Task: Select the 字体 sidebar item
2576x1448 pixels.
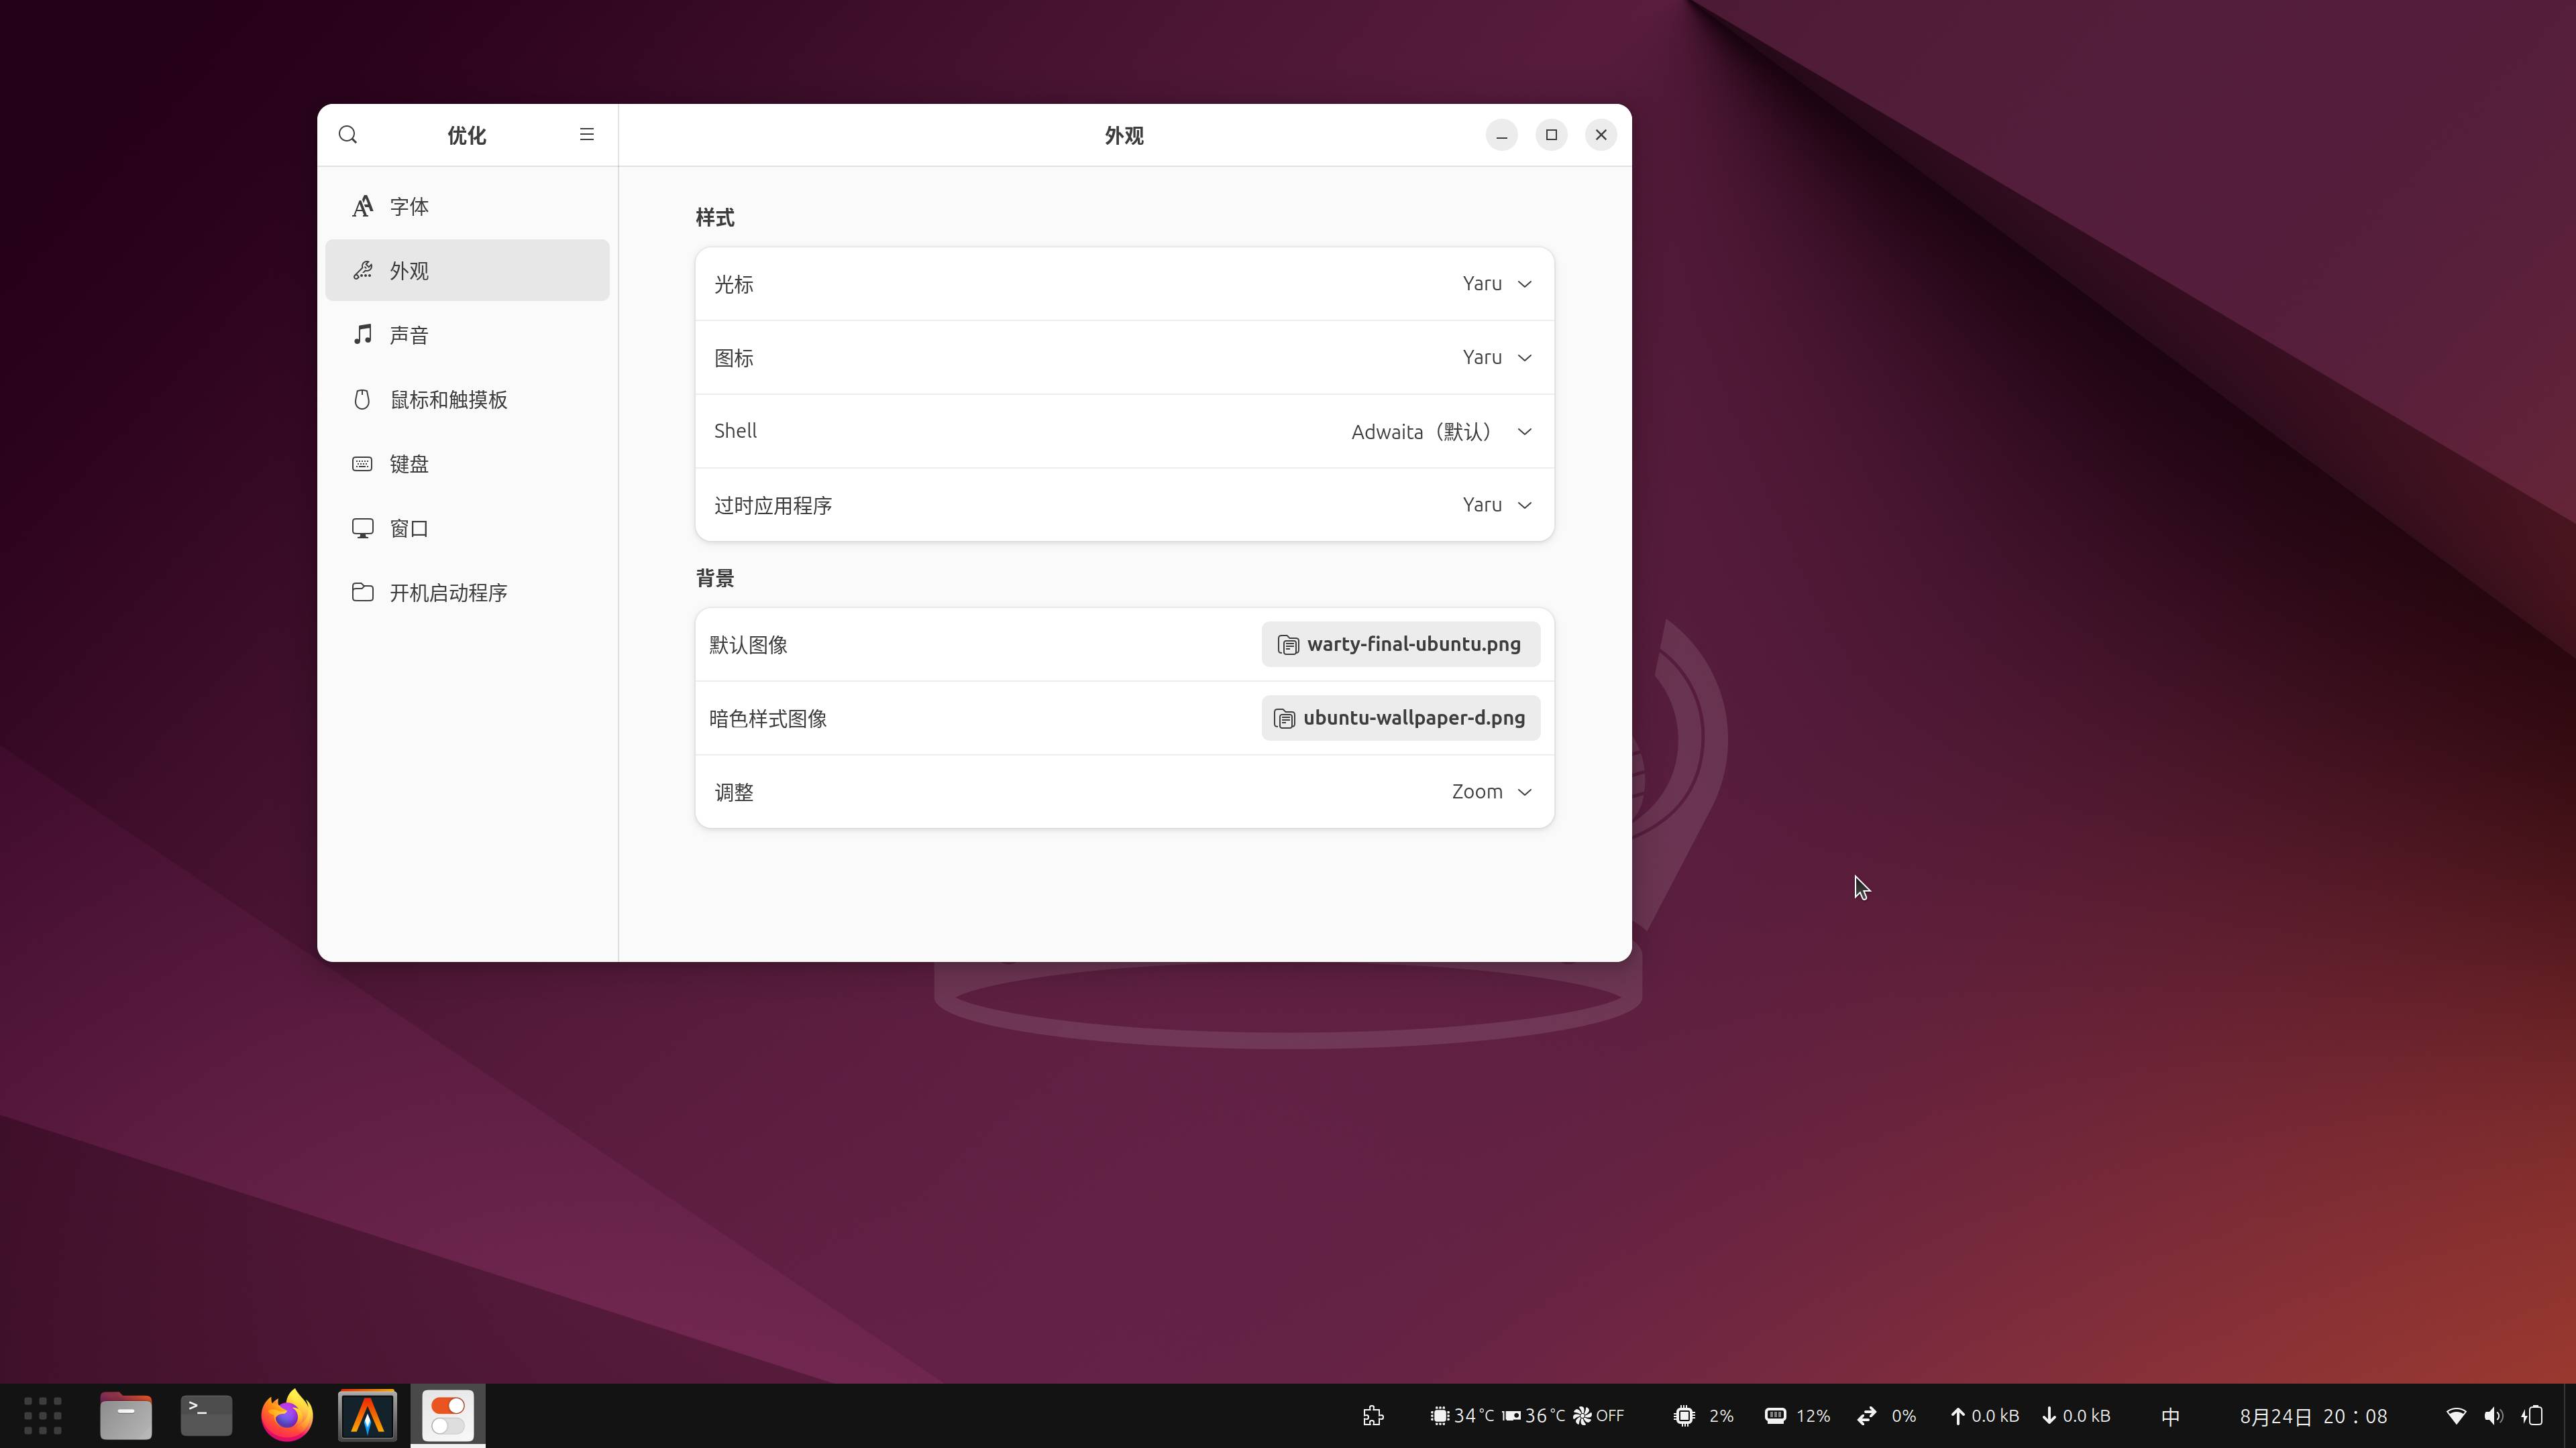Action: coord(467,206)
